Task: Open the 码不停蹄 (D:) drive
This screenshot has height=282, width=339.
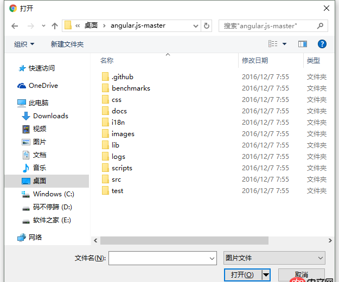Action: click(47, 207)
